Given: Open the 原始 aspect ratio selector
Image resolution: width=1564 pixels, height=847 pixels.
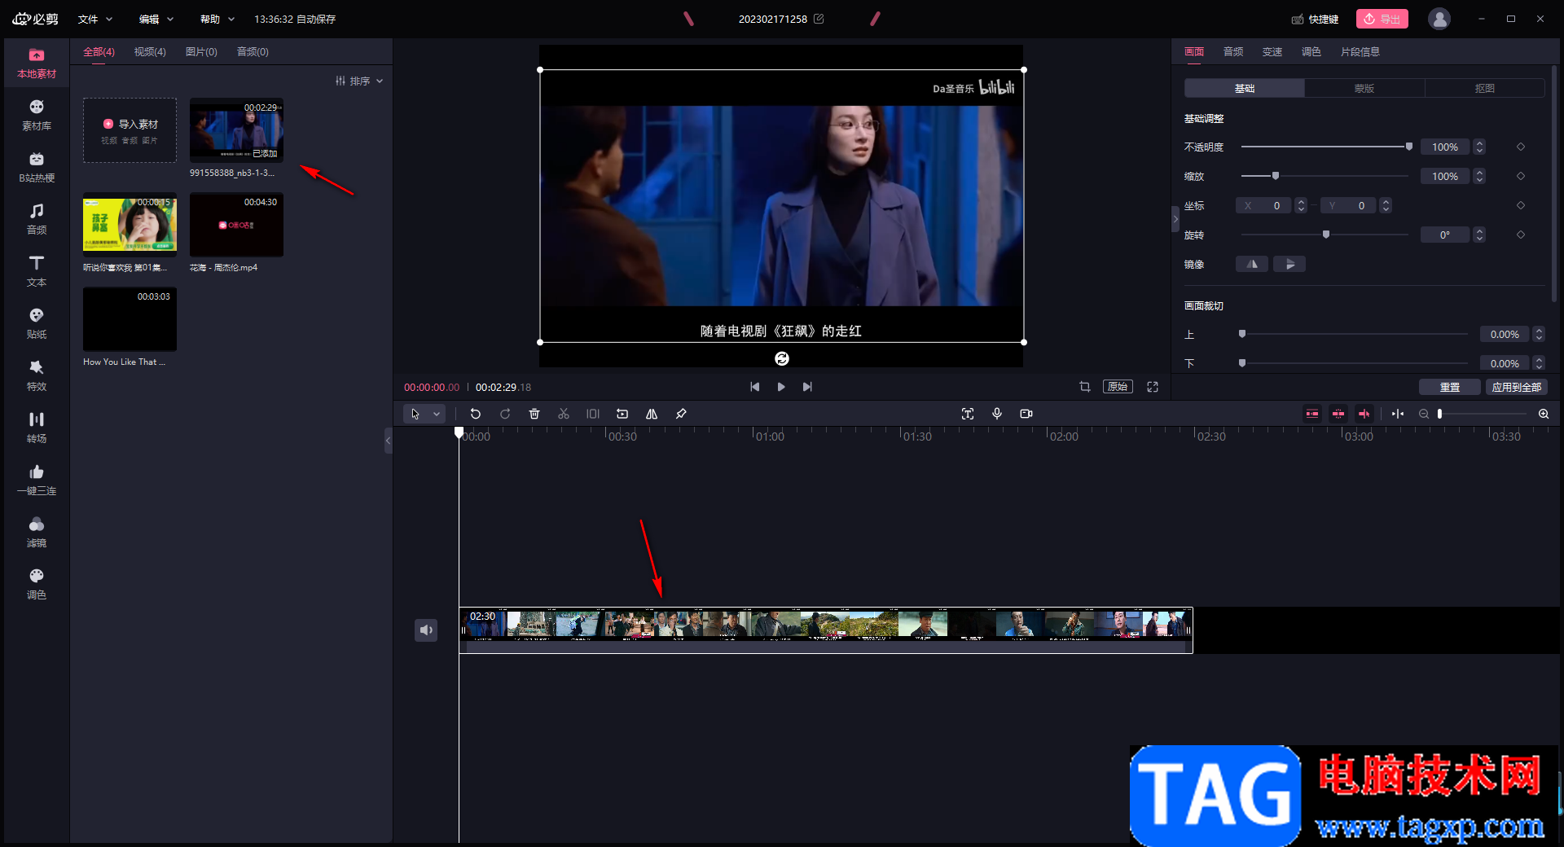Looking at the screenshot, I should (x=1118, y=387).
